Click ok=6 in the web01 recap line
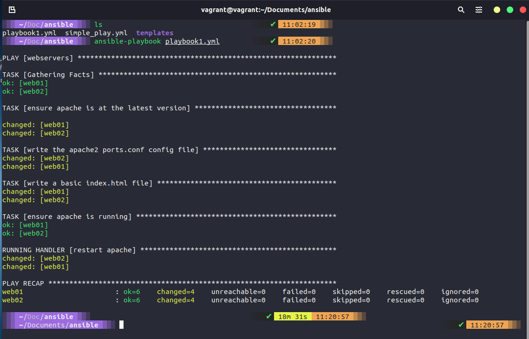 click(131, 291)
